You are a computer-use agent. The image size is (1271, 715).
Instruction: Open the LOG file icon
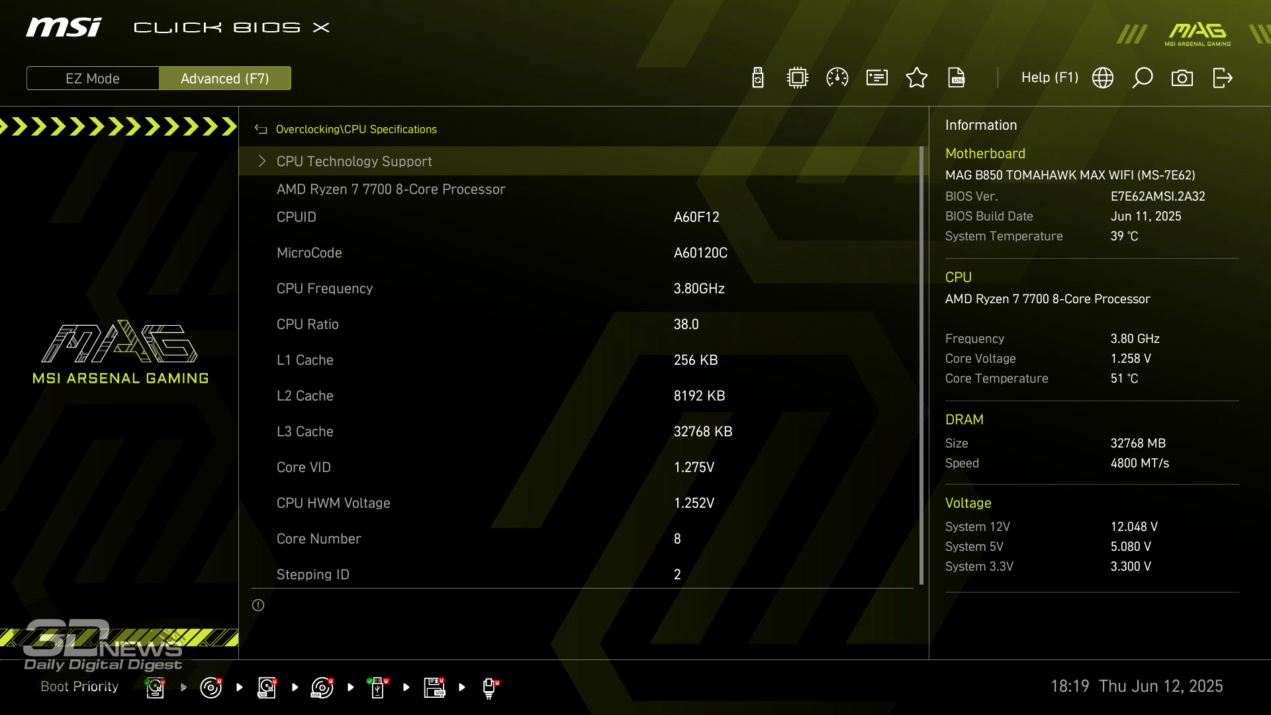(957, 78)
